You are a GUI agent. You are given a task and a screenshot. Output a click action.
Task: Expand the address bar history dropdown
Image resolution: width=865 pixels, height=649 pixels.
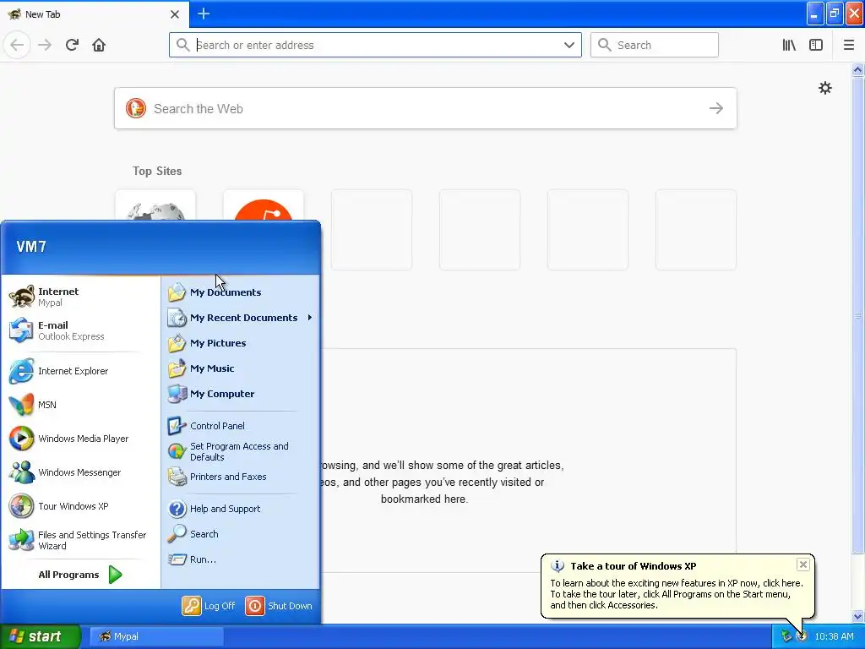tap(569, 45)
